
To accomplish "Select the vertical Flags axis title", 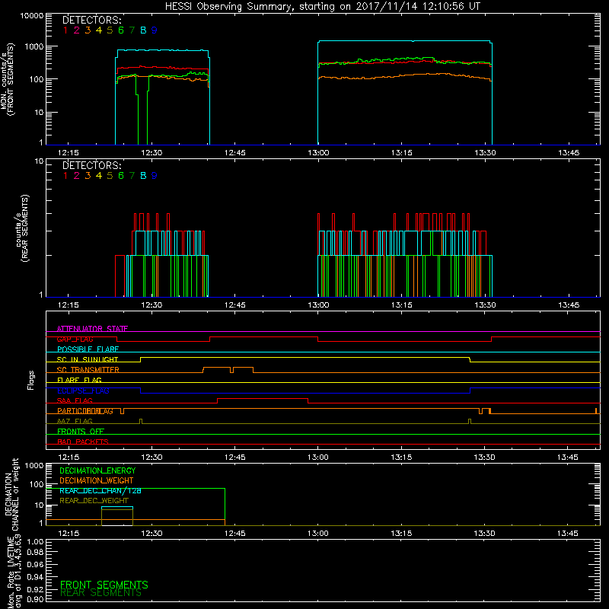I will [30, 380].
